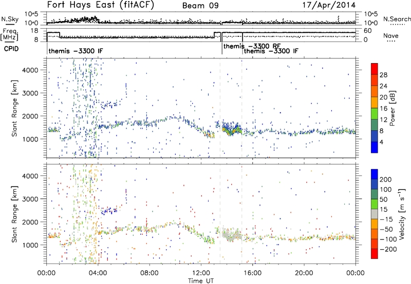Pick the teal 50–100 Velocity colorbar segment
The height and width of the screenshot is (284, 411).
pos(375,194)
